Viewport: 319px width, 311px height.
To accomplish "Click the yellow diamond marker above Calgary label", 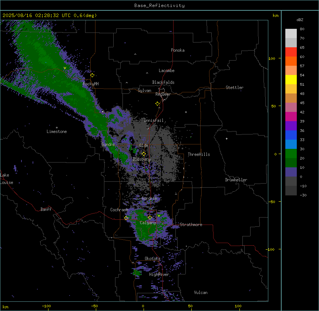I will (150, 218).
